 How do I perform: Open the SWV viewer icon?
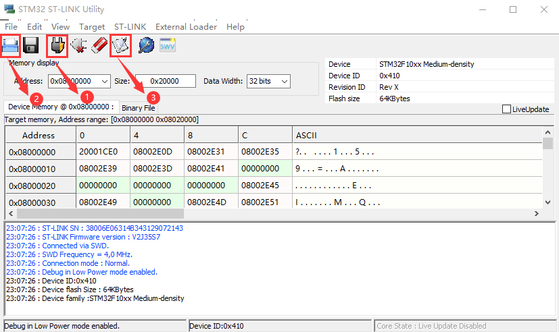tap(167, 46)
